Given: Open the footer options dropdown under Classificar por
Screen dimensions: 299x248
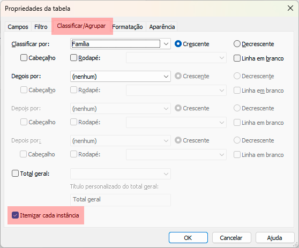Looking at the screenshot, I should tap(176, 57).
